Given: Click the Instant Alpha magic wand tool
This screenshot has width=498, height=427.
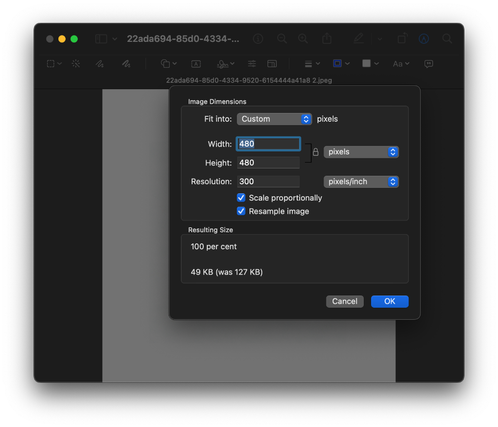Looking at the screenshot, I should pos(76,64).
